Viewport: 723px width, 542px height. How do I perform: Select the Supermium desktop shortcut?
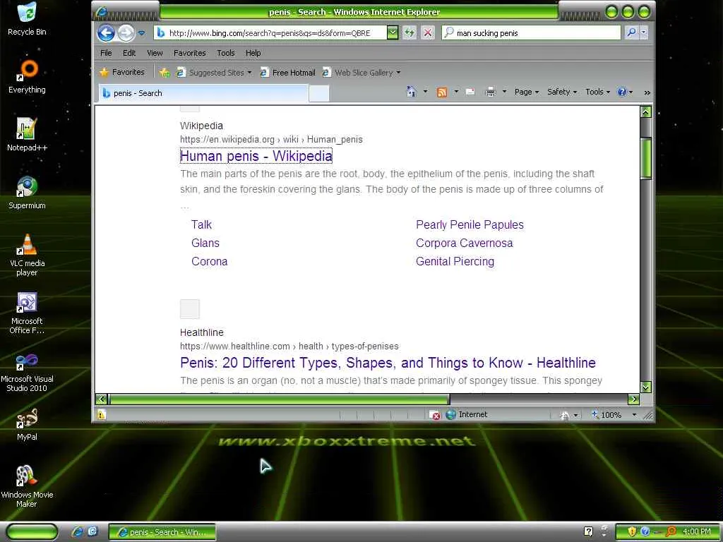tap(27, 193)
